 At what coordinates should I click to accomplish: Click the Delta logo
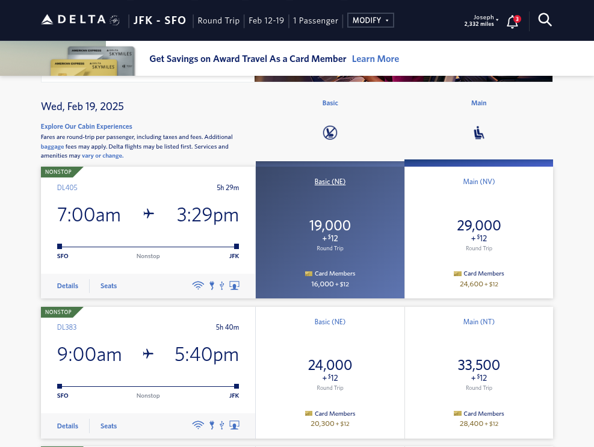point(80,20)
